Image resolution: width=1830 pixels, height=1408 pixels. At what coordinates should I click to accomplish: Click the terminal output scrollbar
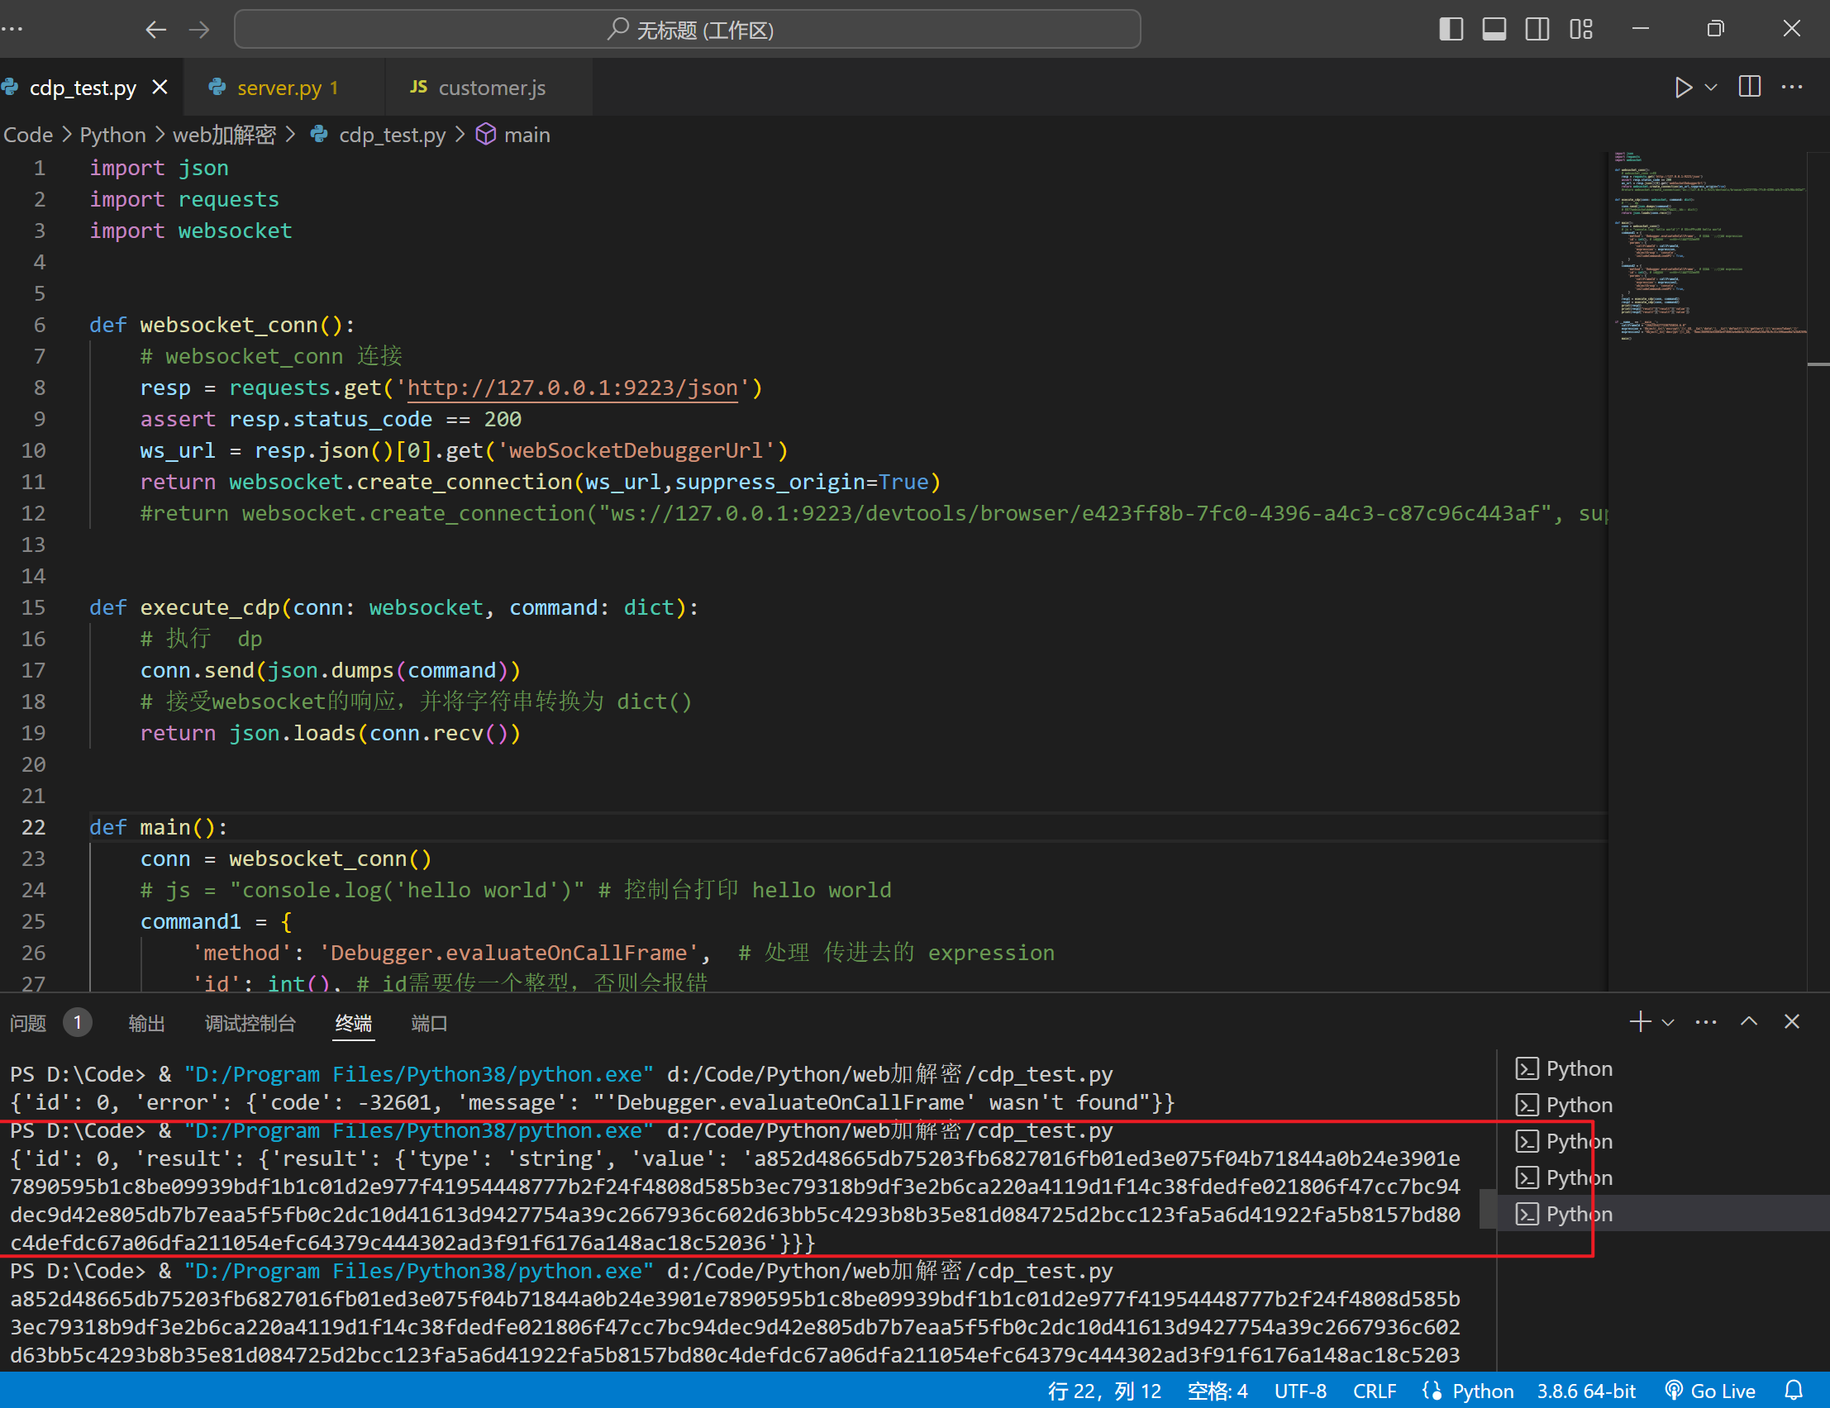pyautogui.click(x=1488, y=1209)
